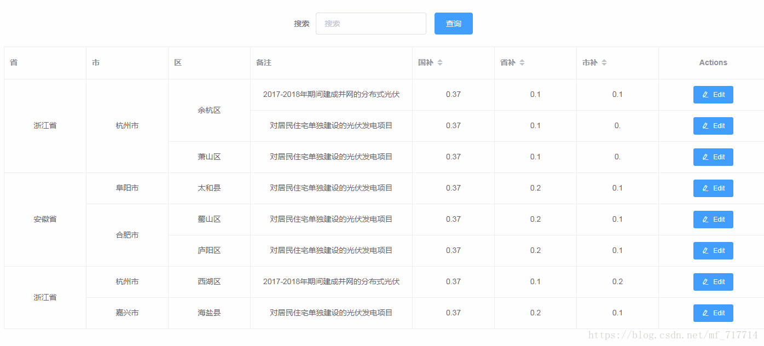Toggle descending sort on the 市补 column

pos(604,64)
